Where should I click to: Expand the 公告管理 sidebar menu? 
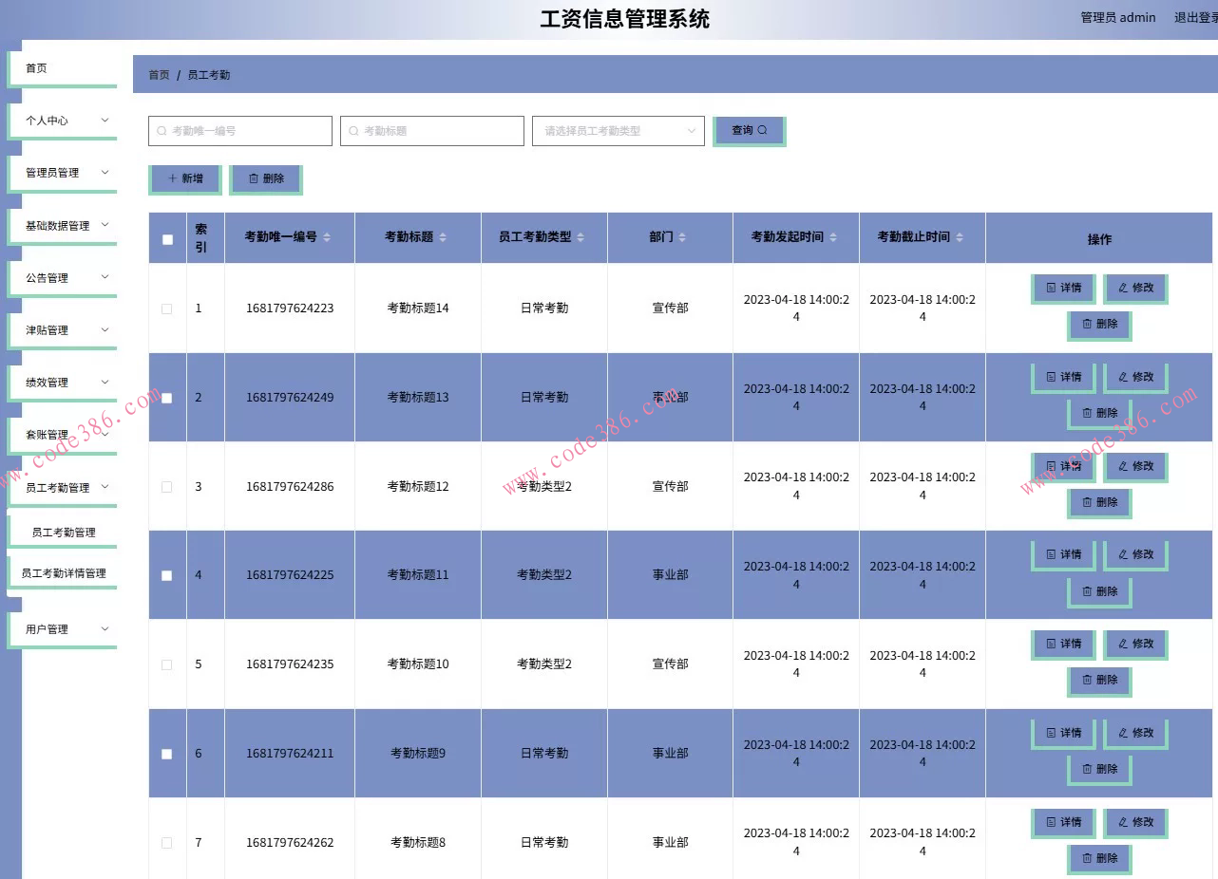[63, 277]
